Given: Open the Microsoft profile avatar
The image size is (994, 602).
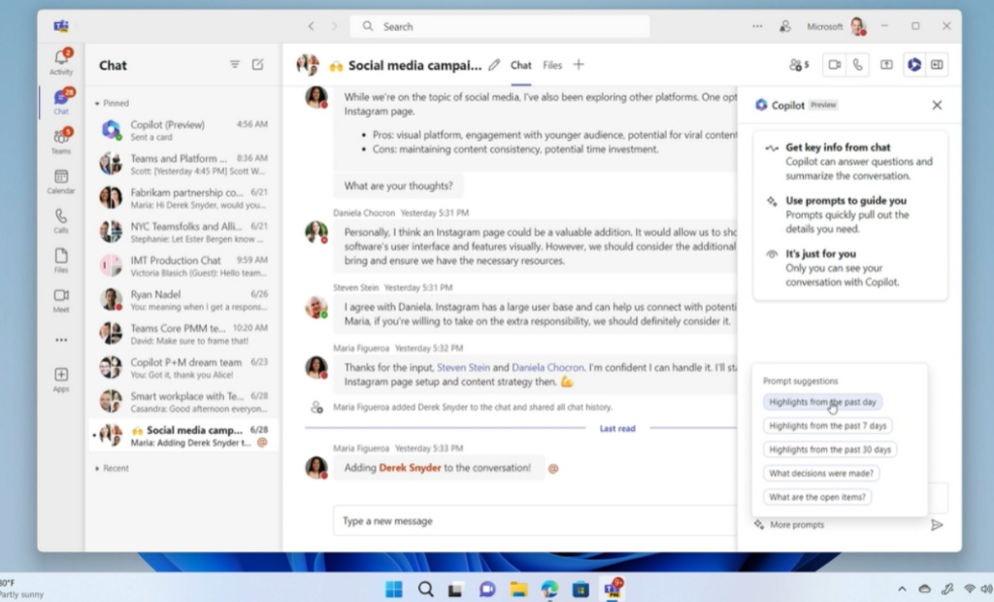Looking at the screenshot, I should click(858, 26).
